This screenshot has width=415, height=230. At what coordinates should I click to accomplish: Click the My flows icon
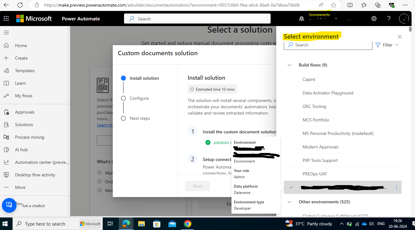pos(6,96)
